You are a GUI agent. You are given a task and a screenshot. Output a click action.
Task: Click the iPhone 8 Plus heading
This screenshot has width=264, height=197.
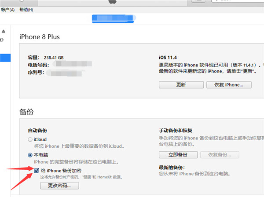tap(40, 37)
